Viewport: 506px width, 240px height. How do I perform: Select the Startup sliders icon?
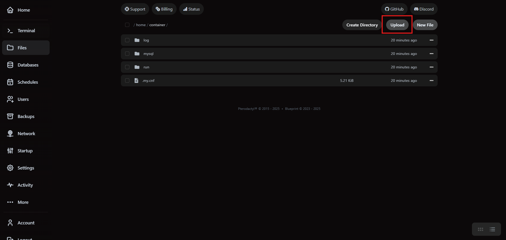pos(10,150)
